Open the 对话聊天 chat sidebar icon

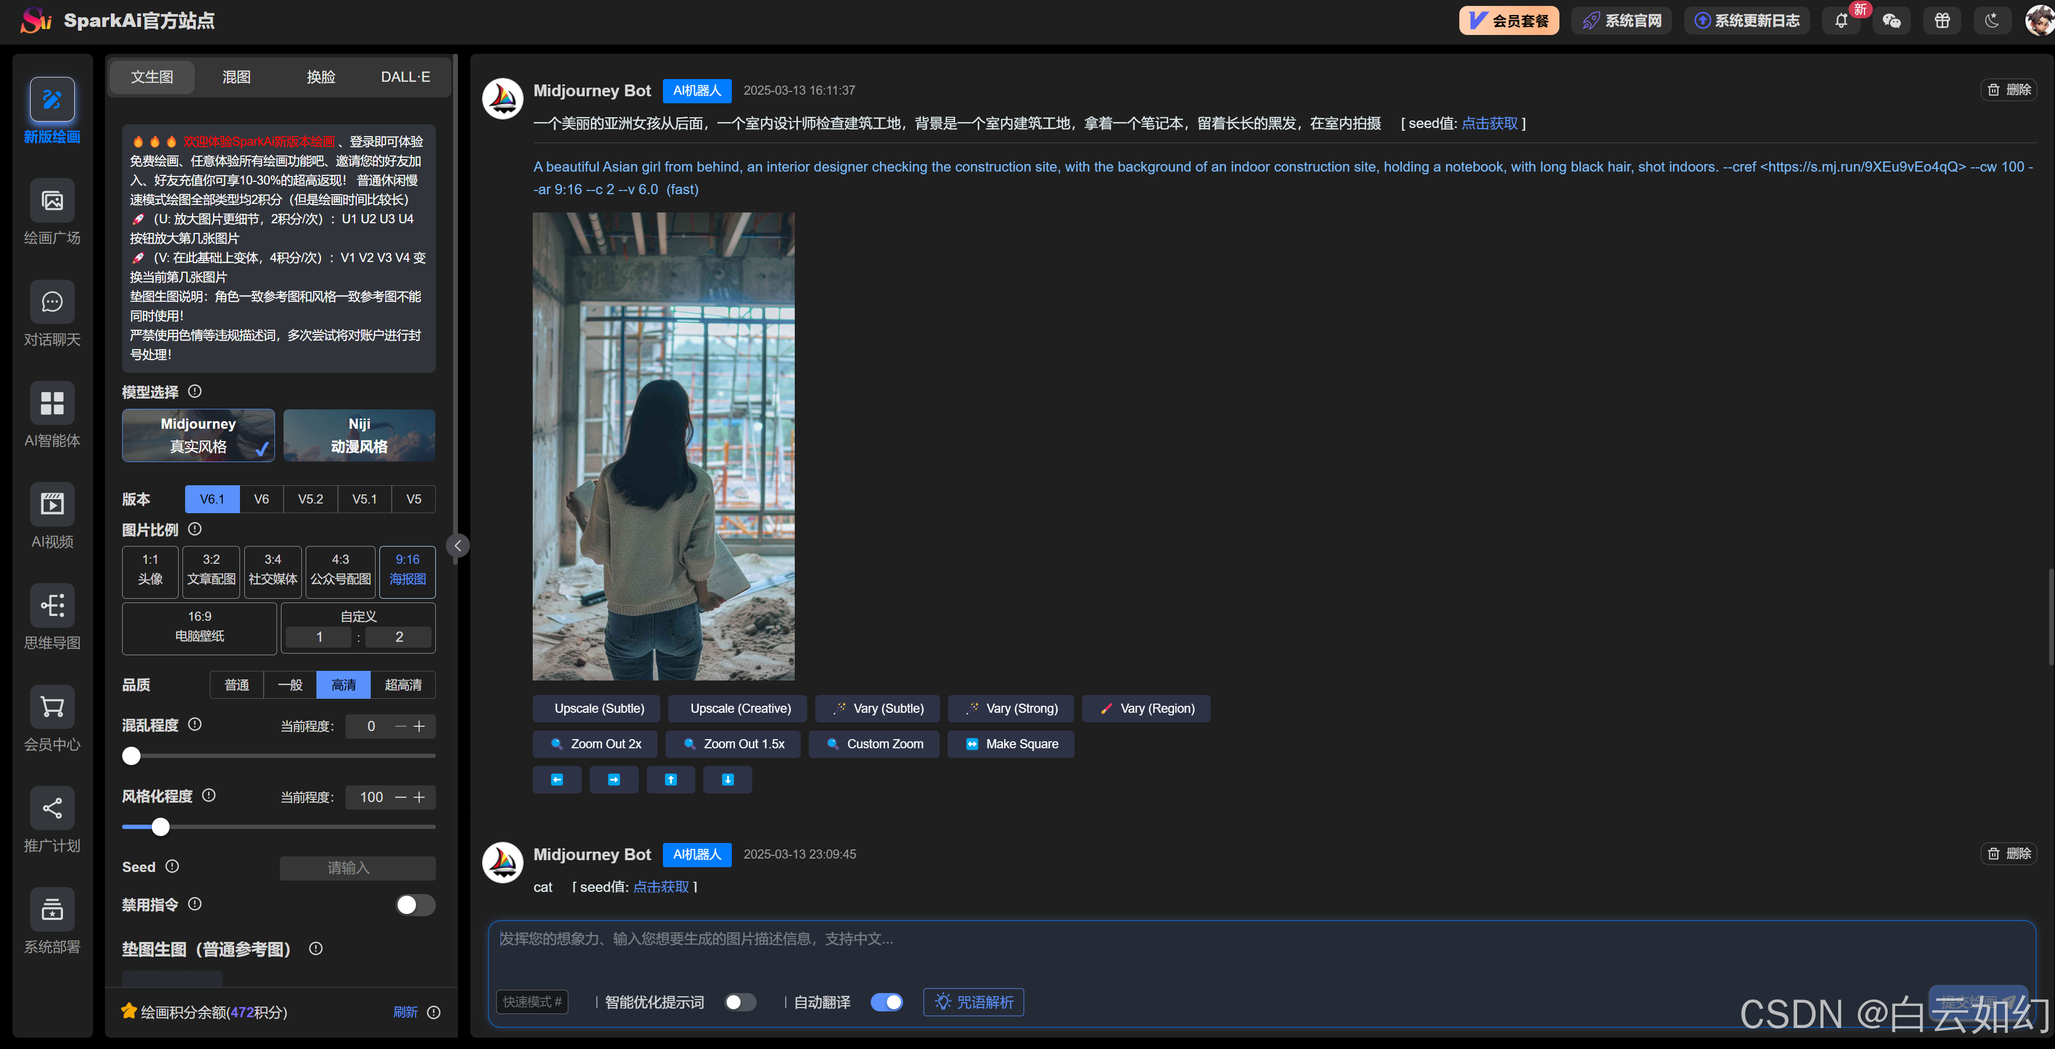(52, 302)
